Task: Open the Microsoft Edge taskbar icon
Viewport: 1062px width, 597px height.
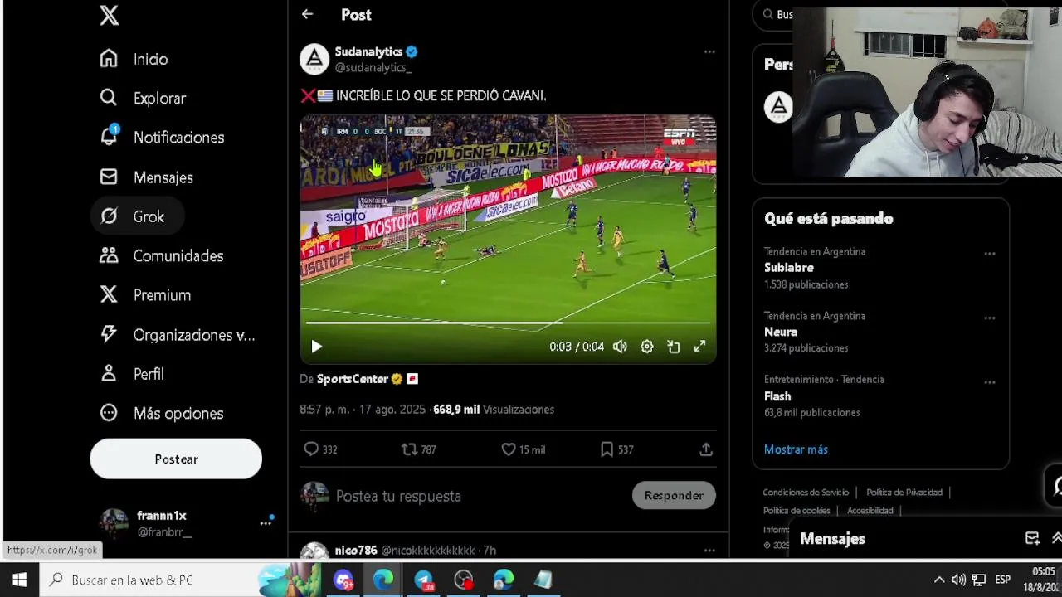Action: (383, 580)
